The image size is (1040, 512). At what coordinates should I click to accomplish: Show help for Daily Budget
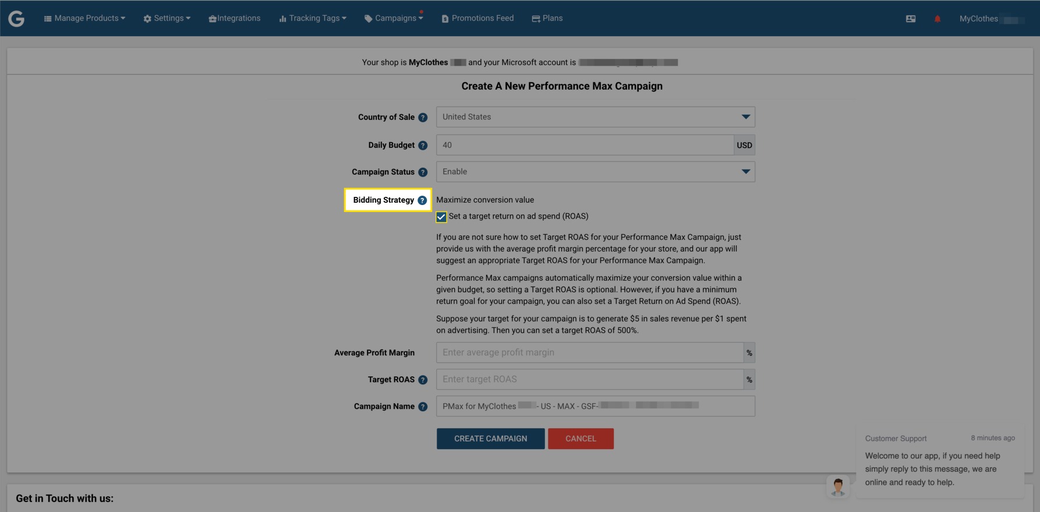pyautogui.click(x=423, y=146)
